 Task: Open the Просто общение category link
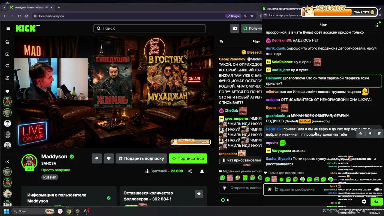[55, 170]
